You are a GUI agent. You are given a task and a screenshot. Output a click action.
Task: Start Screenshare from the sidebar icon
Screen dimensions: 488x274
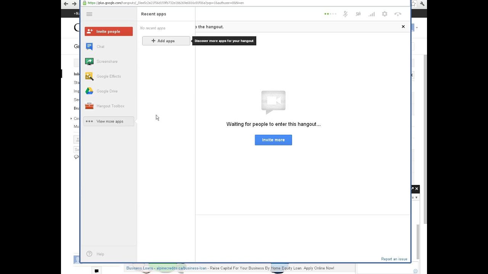pos(89,61)
